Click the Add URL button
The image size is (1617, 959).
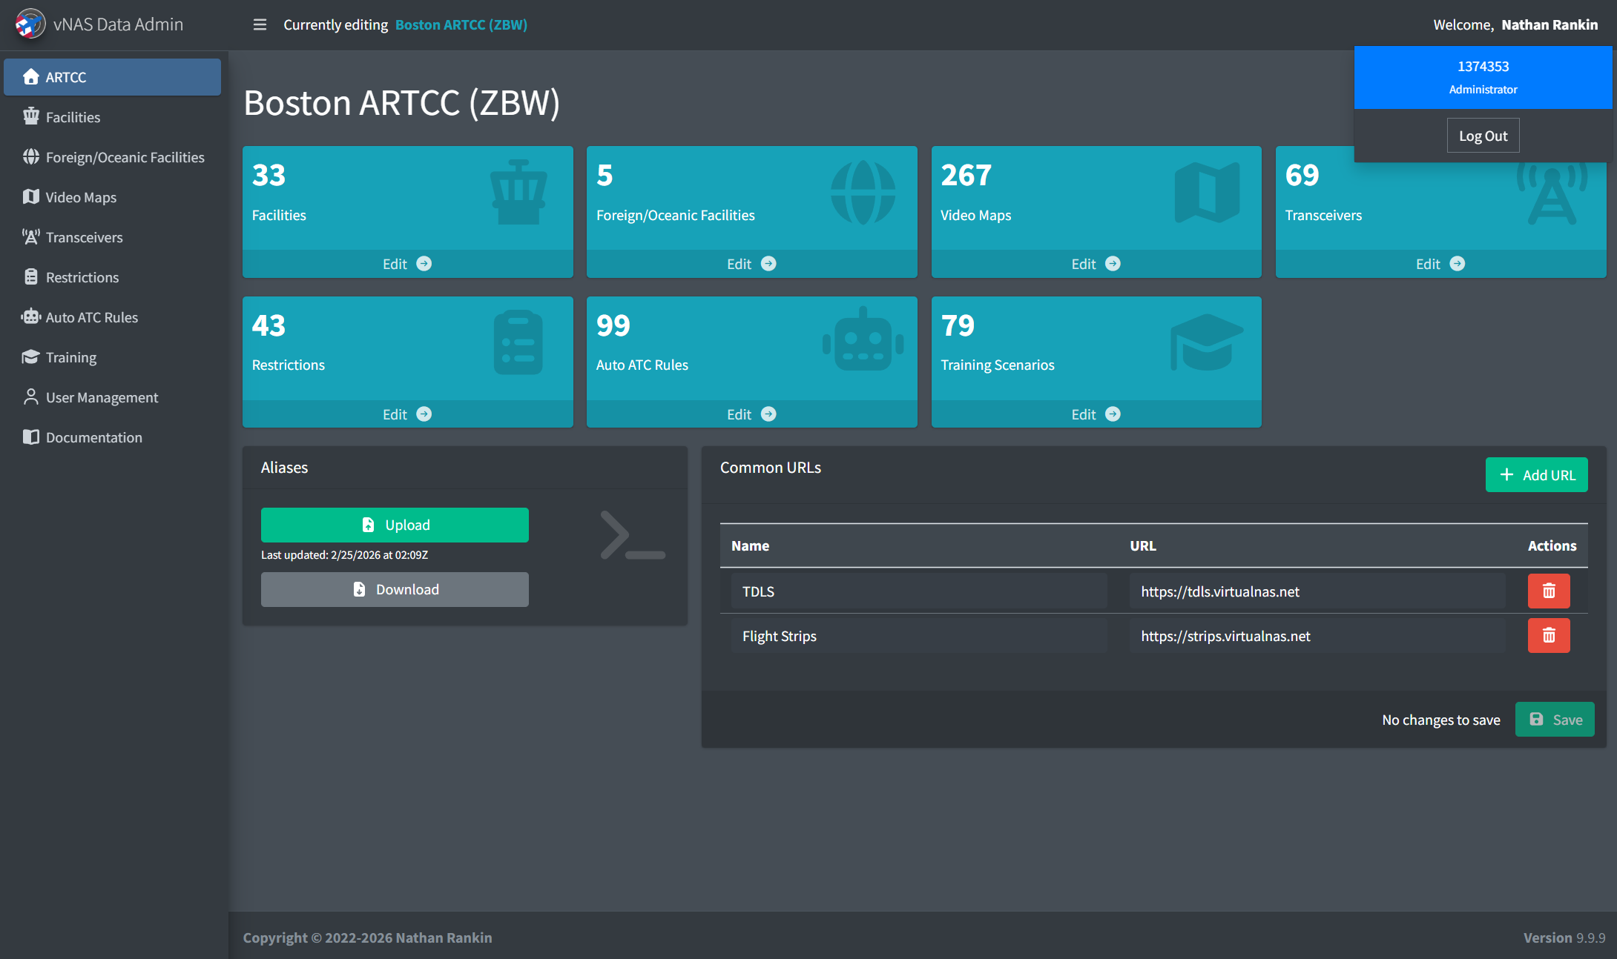click(x=1536, y=475)
